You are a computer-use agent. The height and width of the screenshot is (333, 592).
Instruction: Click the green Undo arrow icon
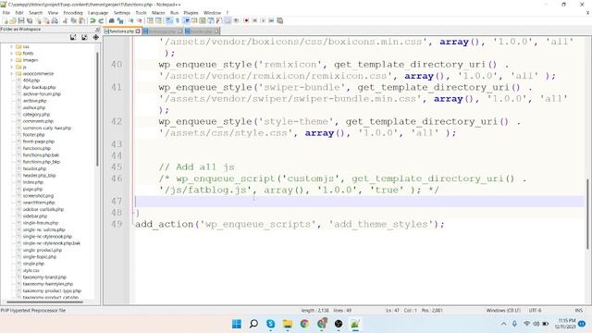[x=92, y=20]
